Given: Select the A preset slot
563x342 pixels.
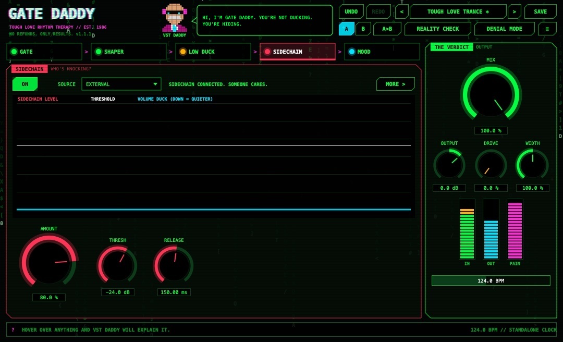Looking at the screenshot, I should tap(347, 29).
